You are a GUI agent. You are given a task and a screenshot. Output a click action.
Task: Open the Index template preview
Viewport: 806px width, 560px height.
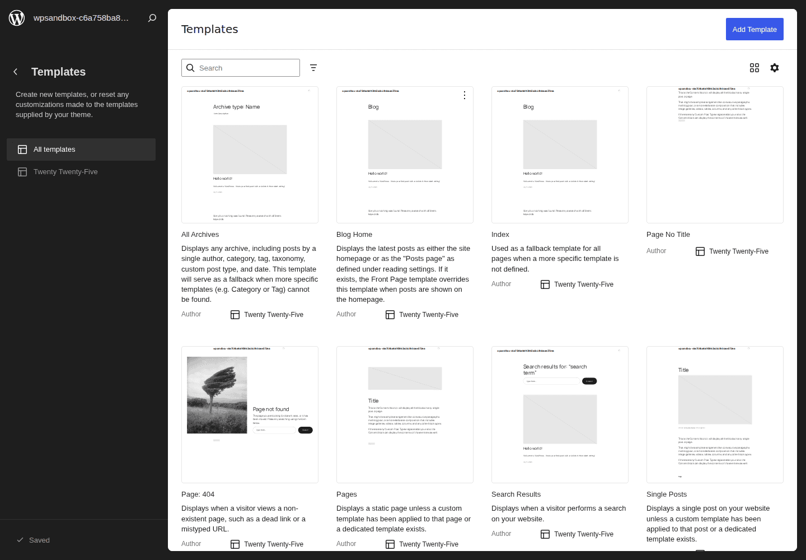point(560,155)
